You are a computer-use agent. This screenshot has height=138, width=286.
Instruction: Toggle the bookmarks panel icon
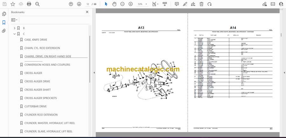click(x=4, y=23)
